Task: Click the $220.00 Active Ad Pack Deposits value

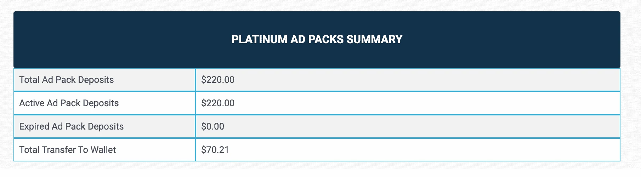Action: (x=218, y=103)
